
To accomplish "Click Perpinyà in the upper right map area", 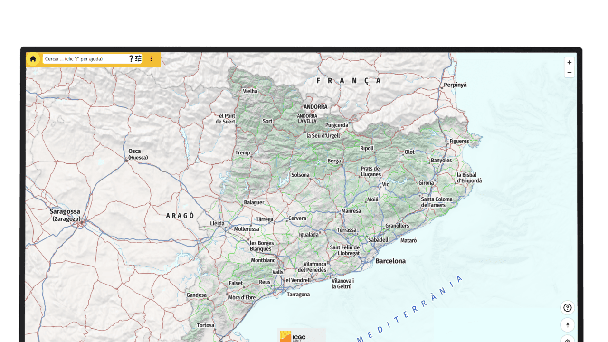I will [455, 85].
